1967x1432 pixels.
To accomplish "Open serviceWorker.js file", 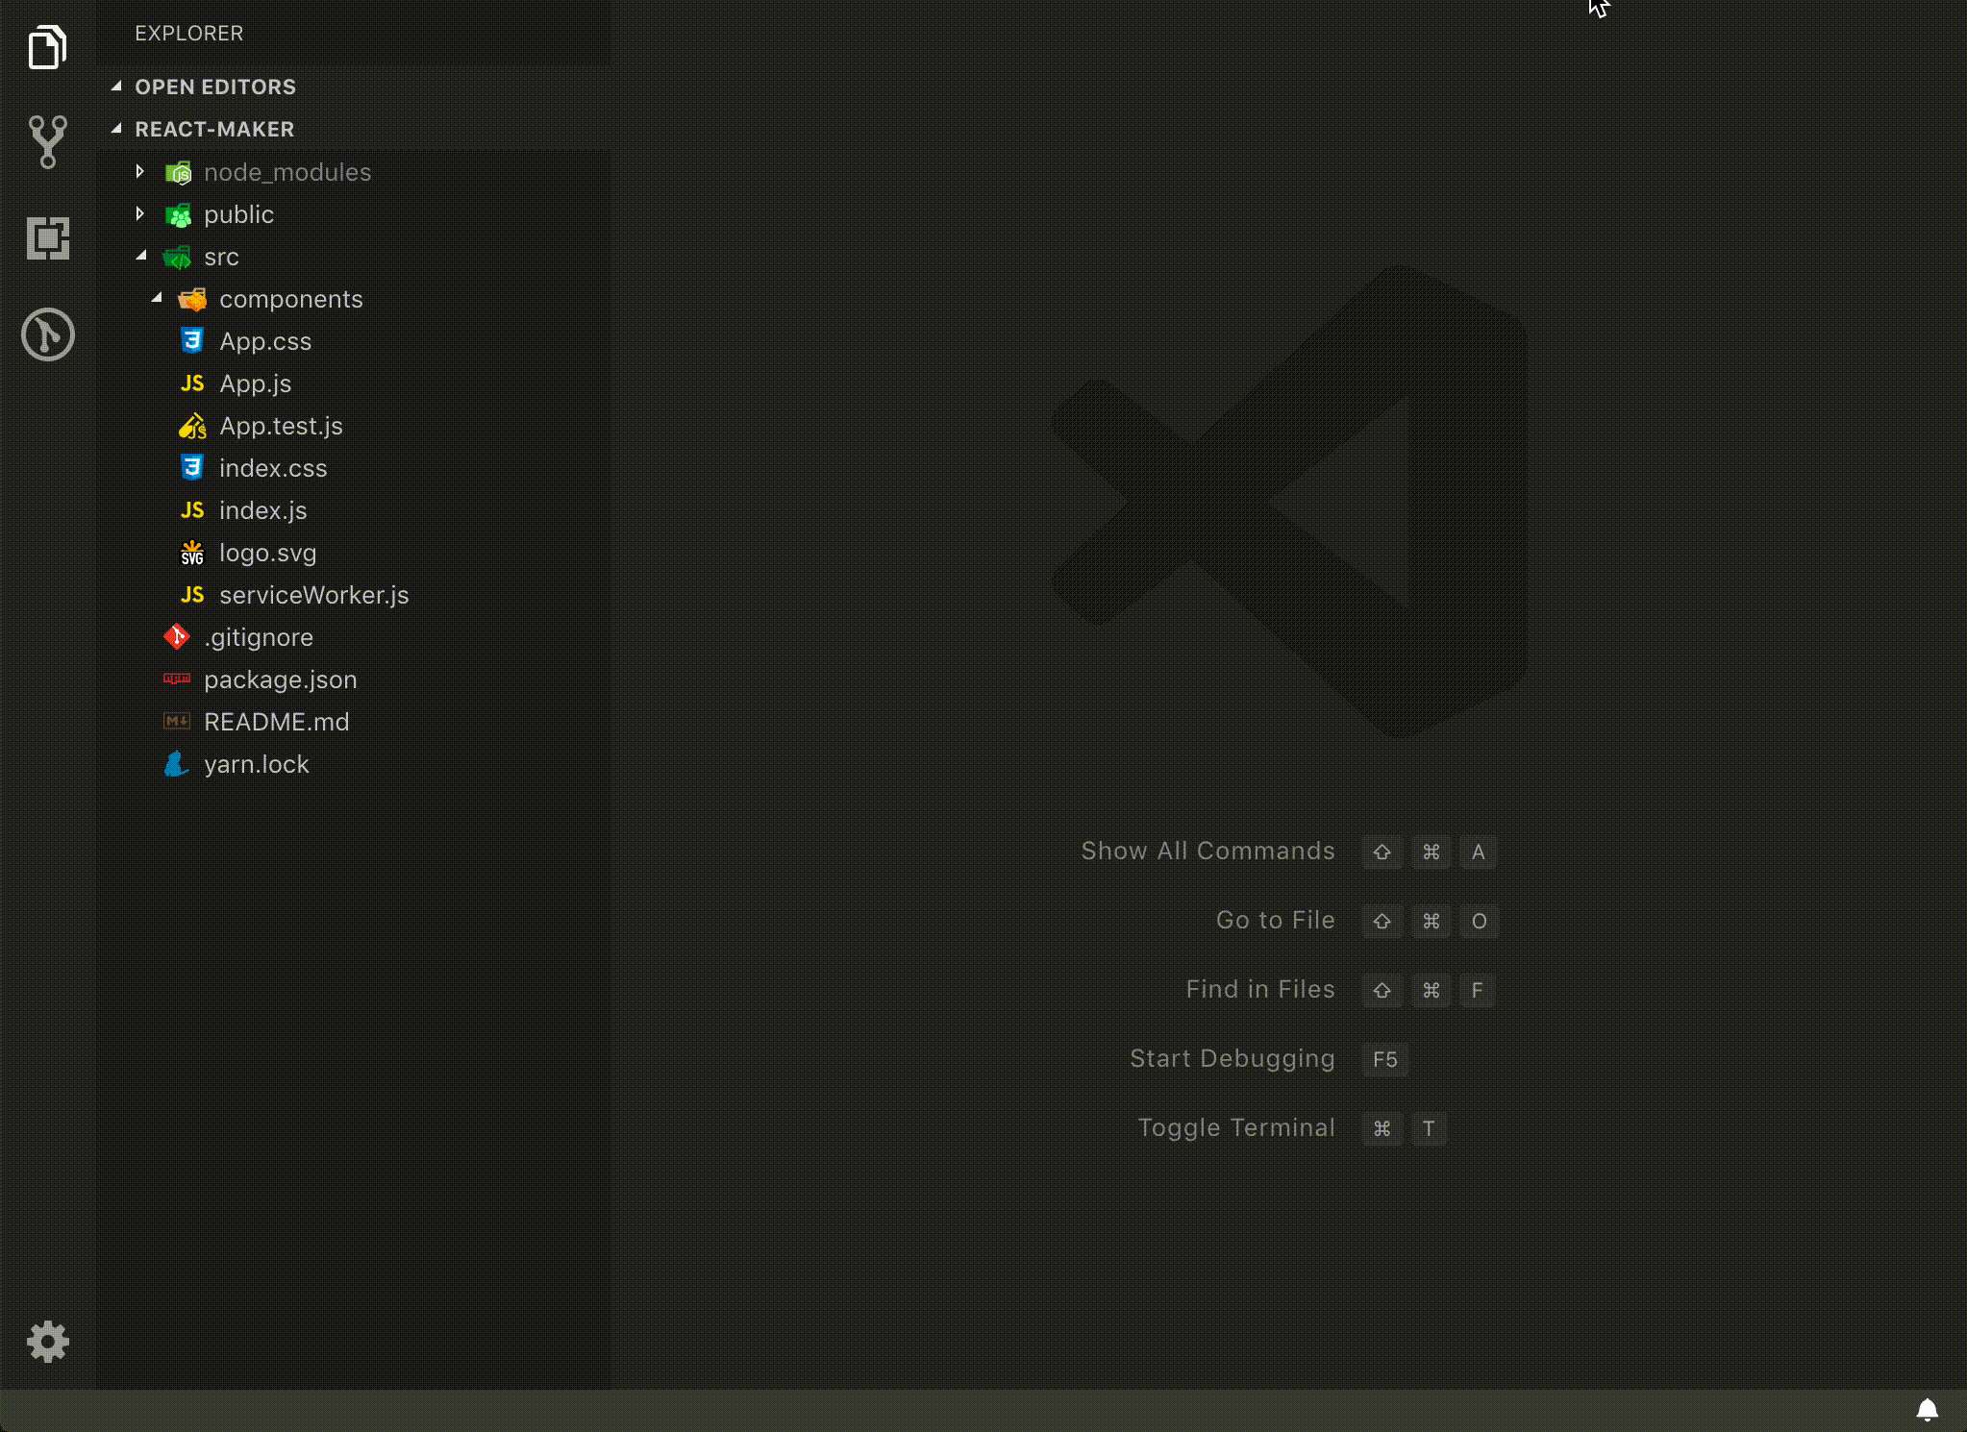I will pos(313,595).
